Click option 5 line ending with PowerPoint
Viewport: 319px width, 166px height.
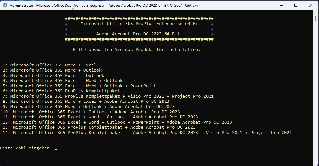(80, 86)
